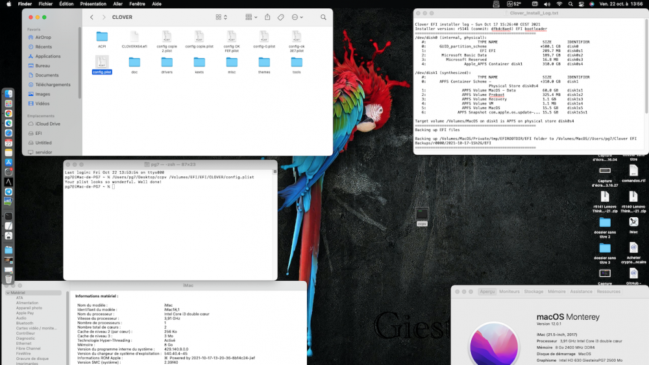
Task: Open the Édition menu
Action: click(x=66, y=4)
